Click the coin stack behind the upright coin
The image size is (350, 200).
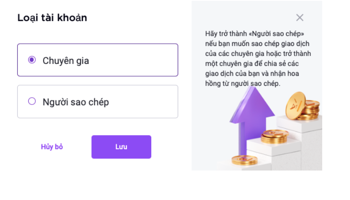pos(311,110)
